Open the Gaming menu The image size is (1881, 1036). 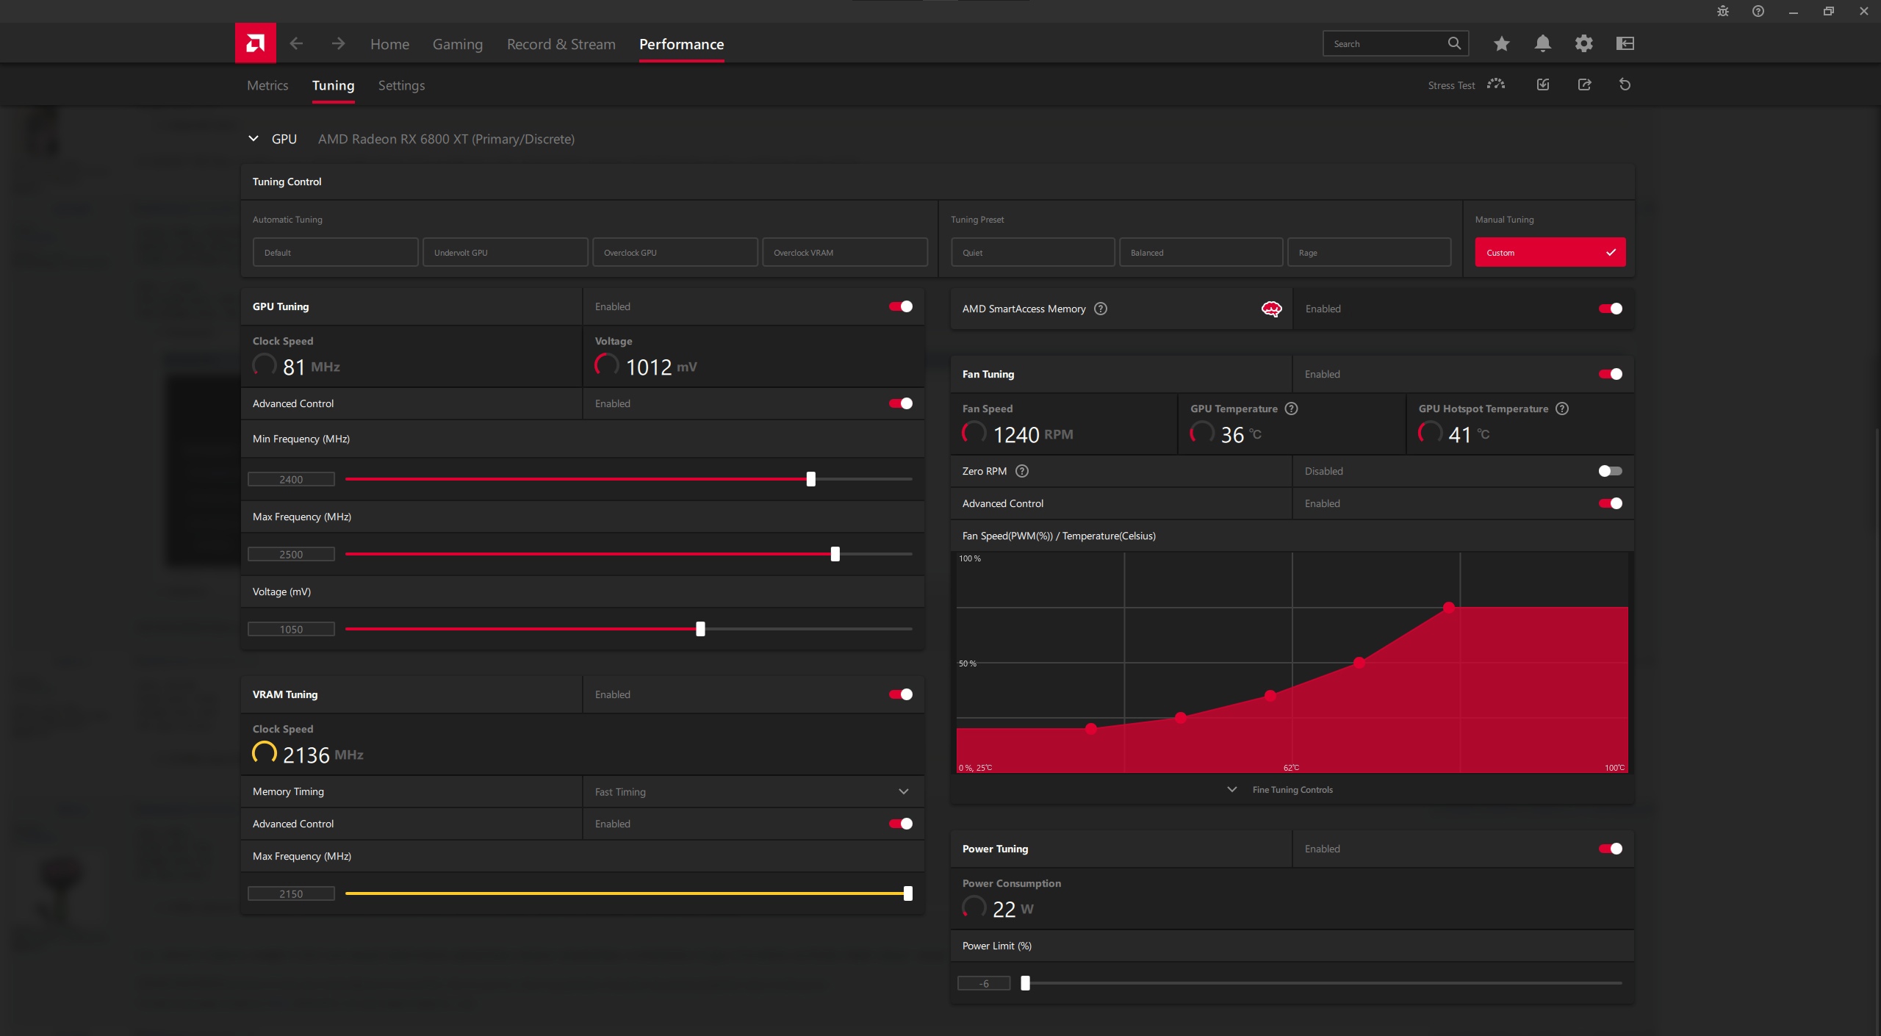(457, 44)
